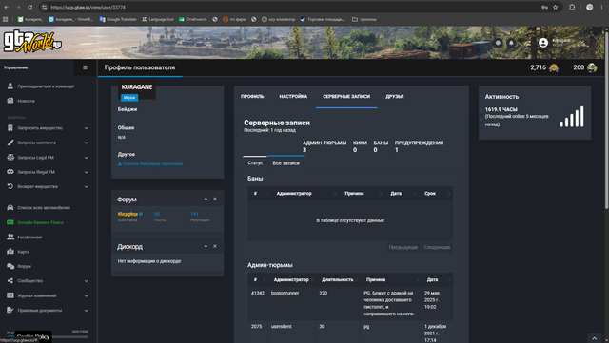Download character background via Скачать бекграунд персонажа
The height and width of the screenshot is (343, 609).
[x=150, y=163]
